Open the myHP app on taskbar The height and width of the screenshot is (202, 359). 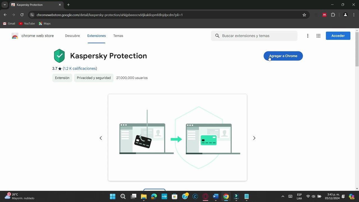tap(164, 196)
